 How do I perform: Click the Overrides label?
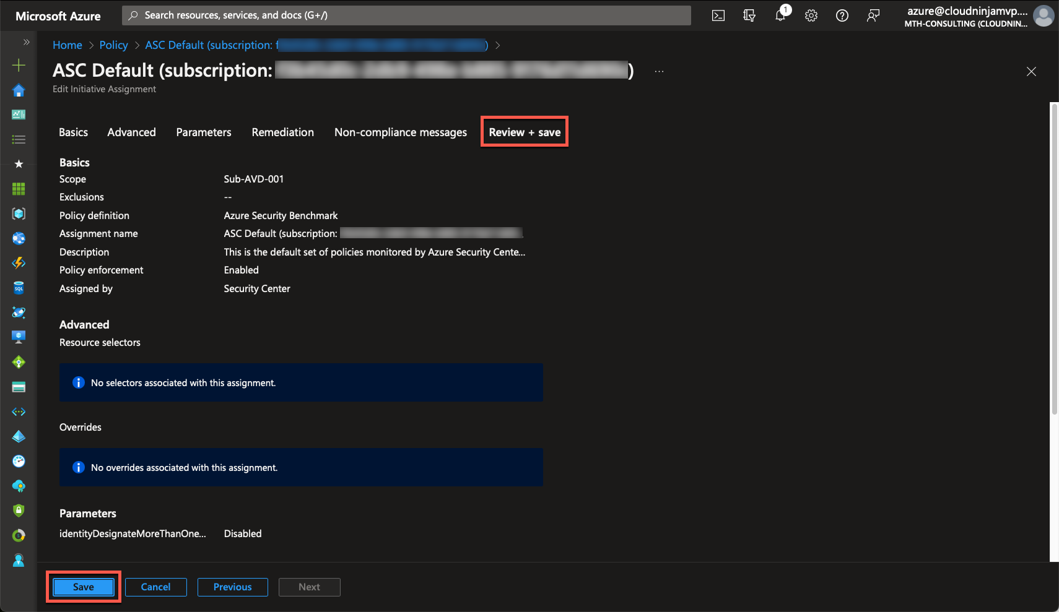(81, 427)
